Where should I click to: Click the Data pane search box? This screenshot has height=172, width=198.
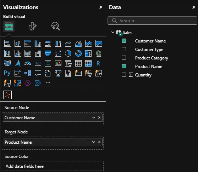(152, 21)
